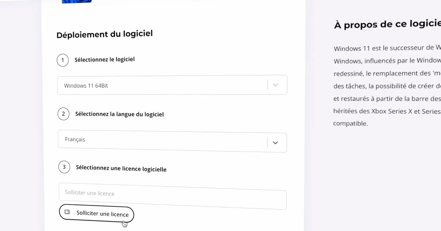Click the step 3 circle number
Viewport: 441px width, 231px height.
tap(64, 167)
